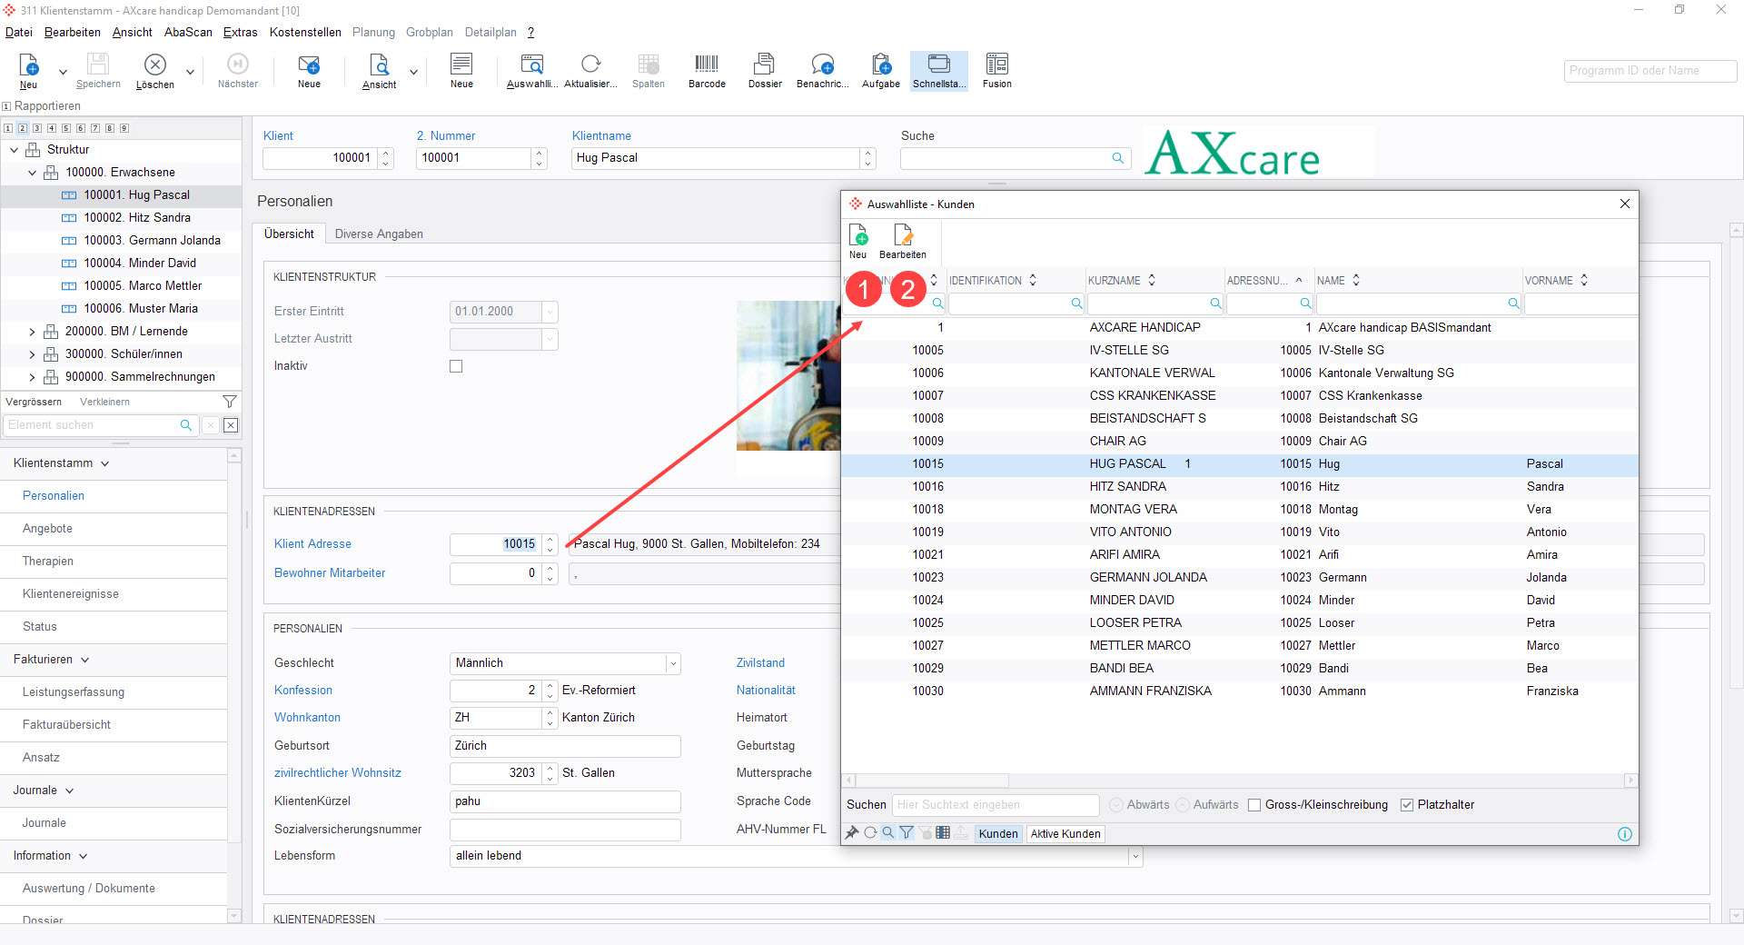Image resolution: width=1744 pixels, height=945 pixels.
Task: Click the Neue mail icon in the toolbar
Action: point(309,70)
